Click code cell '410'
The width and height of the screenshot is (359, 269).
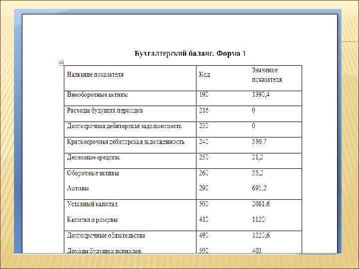[x=203, y=220]
